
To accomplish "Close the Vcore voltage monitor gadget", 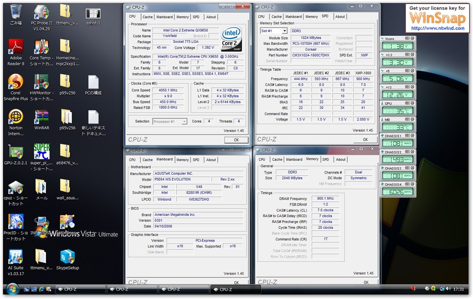I will [x=412, y=38].
